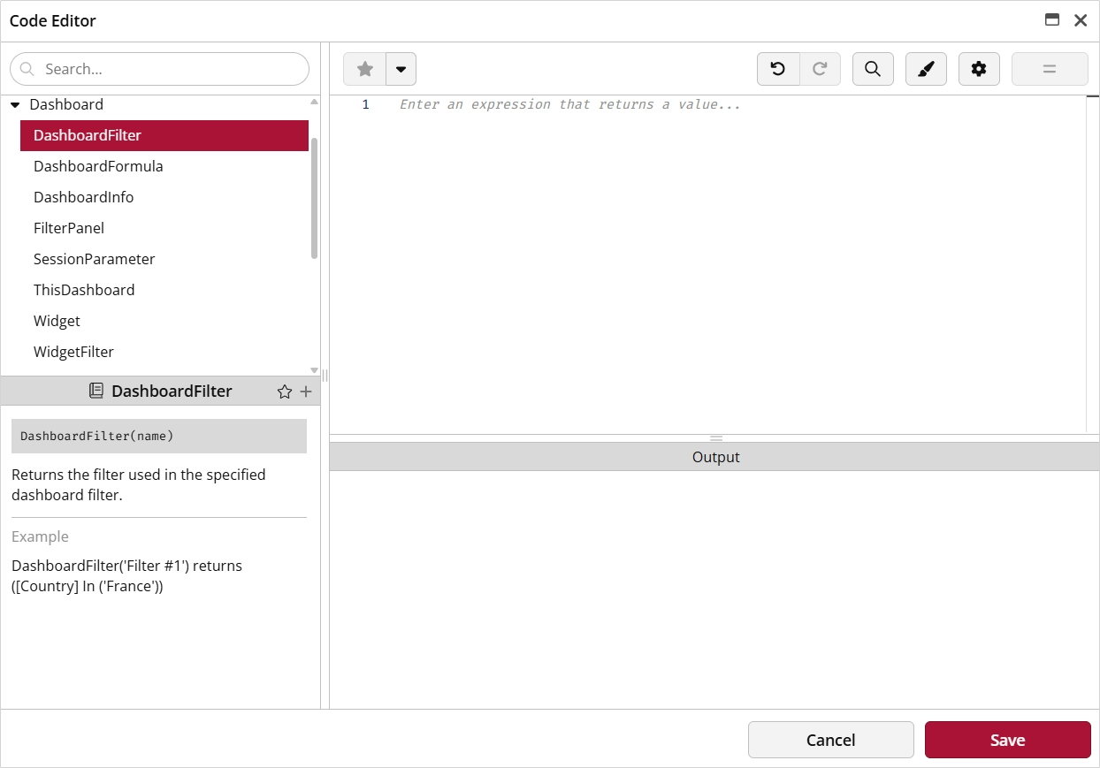Click the horizontal editor/output splitter handle
1100x768 pixels.
[716, 438]
